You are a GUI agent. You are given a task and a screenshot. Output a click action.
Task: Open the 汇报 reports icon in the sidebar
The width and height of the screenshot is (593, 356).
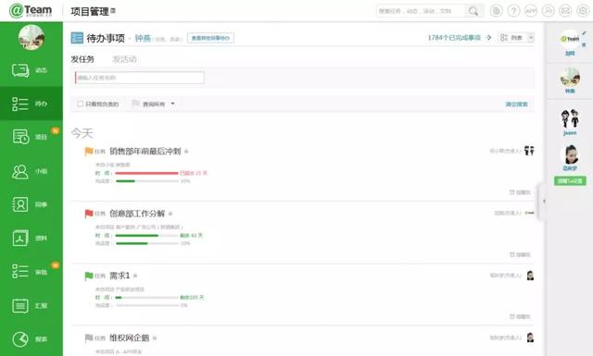pyautogui.click(x=20, y=305)
